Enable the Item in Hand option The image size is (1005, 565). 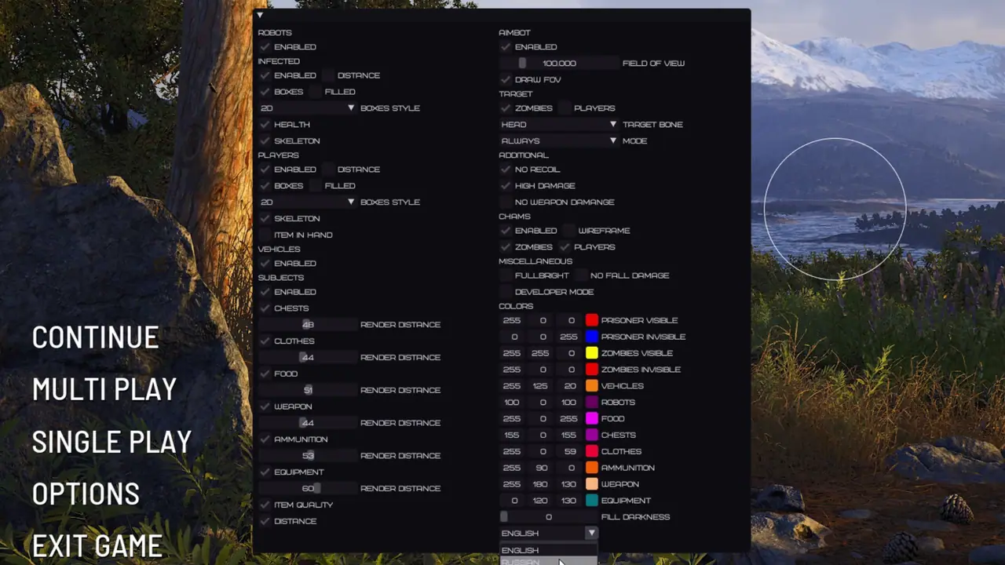point(265,235)
